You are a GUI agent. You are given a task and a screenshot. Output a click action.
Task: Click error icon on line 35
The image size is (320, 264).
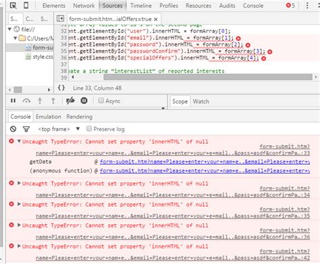tap(270, 52)
